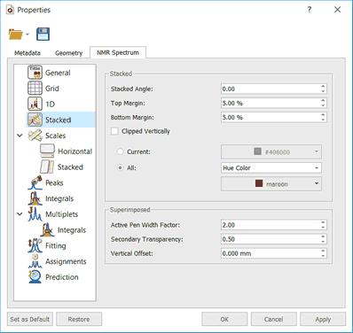Collapse the Multiplets tree node
Viewport: 353px width, 333px height.
pos(20,214)
